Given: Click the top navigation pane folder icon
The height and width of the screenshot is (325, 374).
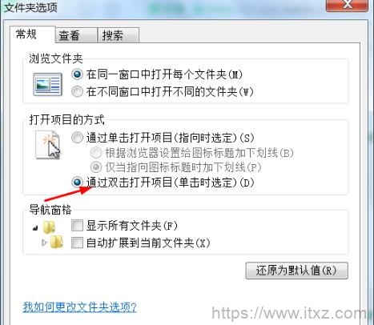Looking at the screenshot, I should click(49, 227).
